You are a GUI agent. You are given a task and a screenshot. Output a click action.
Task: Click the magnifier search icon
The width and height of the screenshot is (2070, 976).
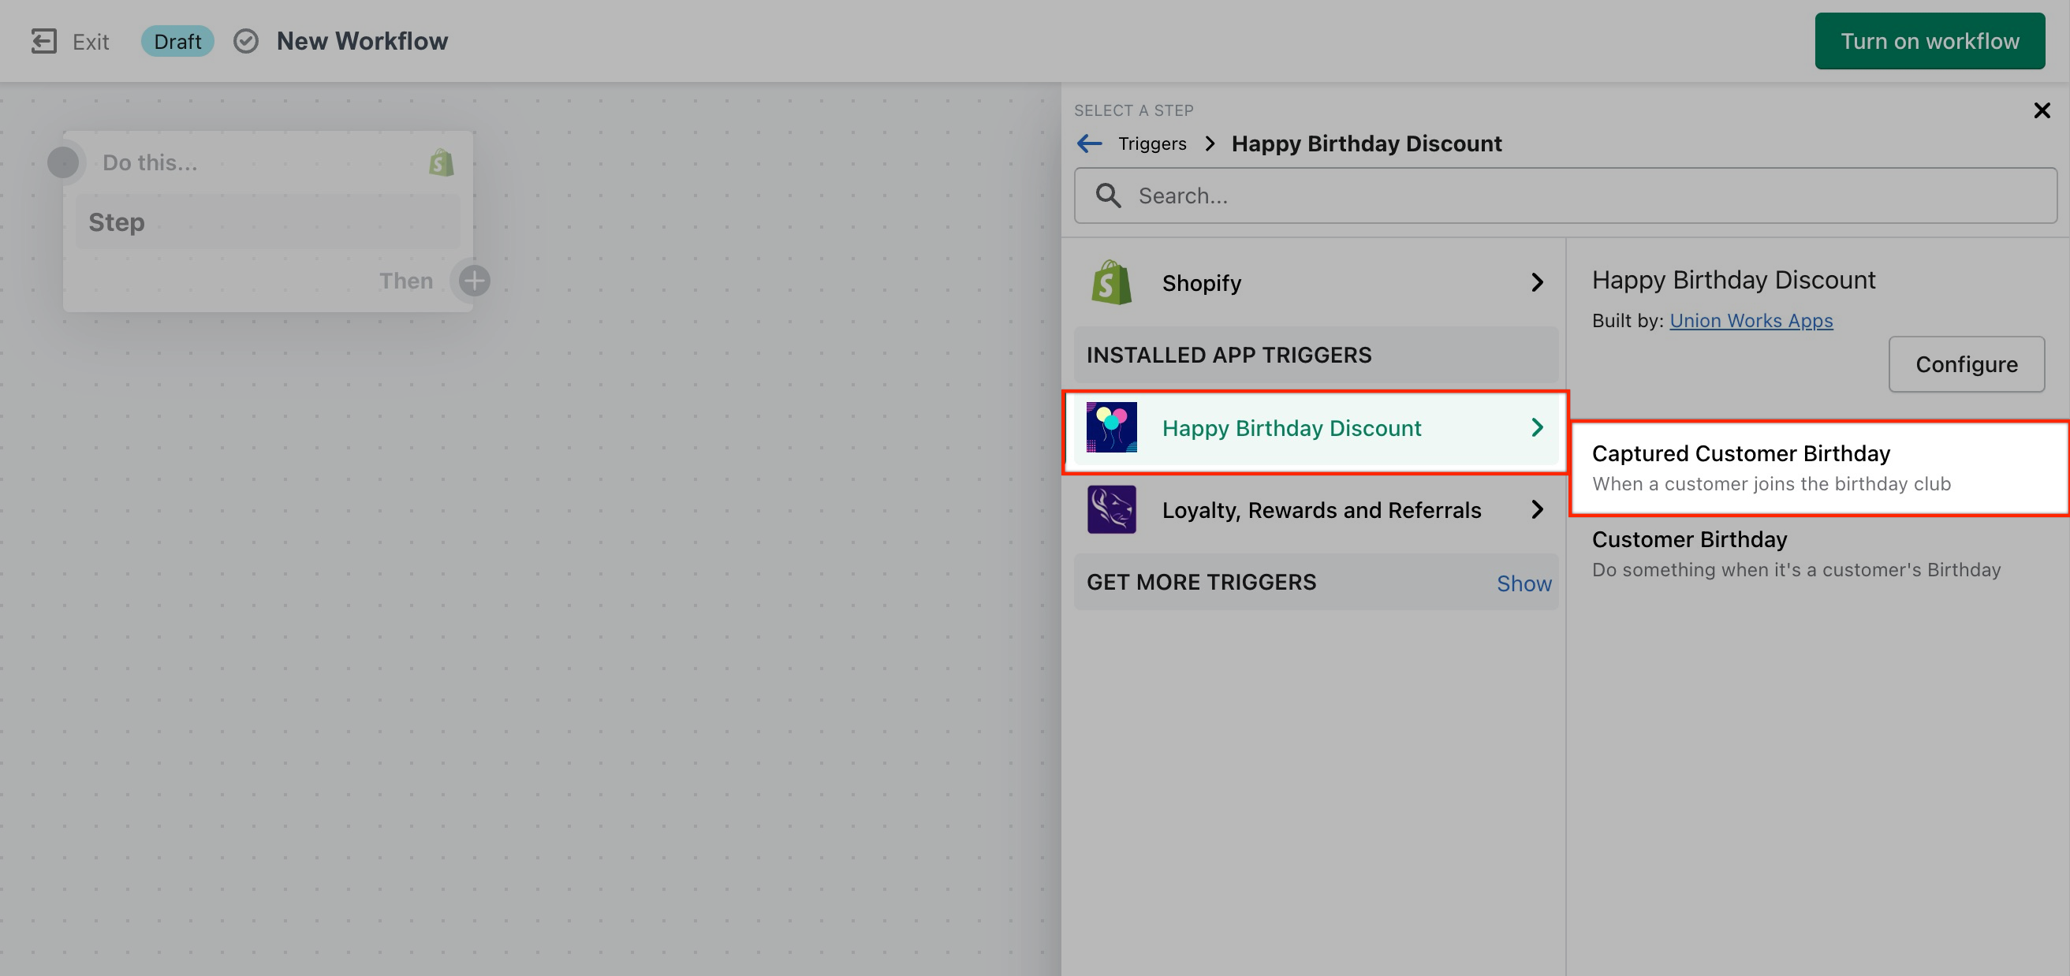pos(1108,196)
